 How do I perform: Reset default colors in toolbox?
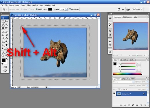[x=2, y=64]
